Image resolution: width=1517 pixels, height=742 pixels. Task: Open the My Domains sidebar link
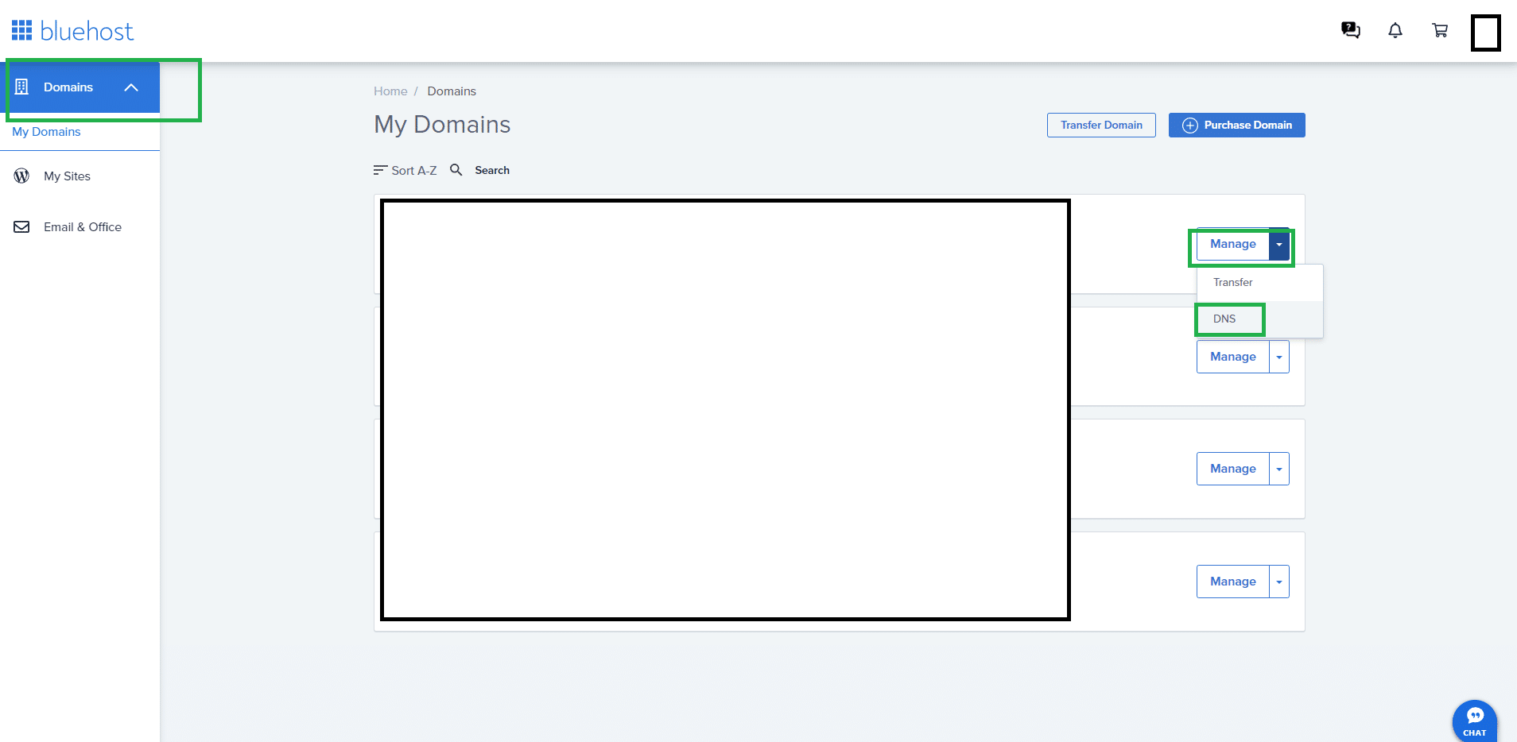[x=46, y=132]
